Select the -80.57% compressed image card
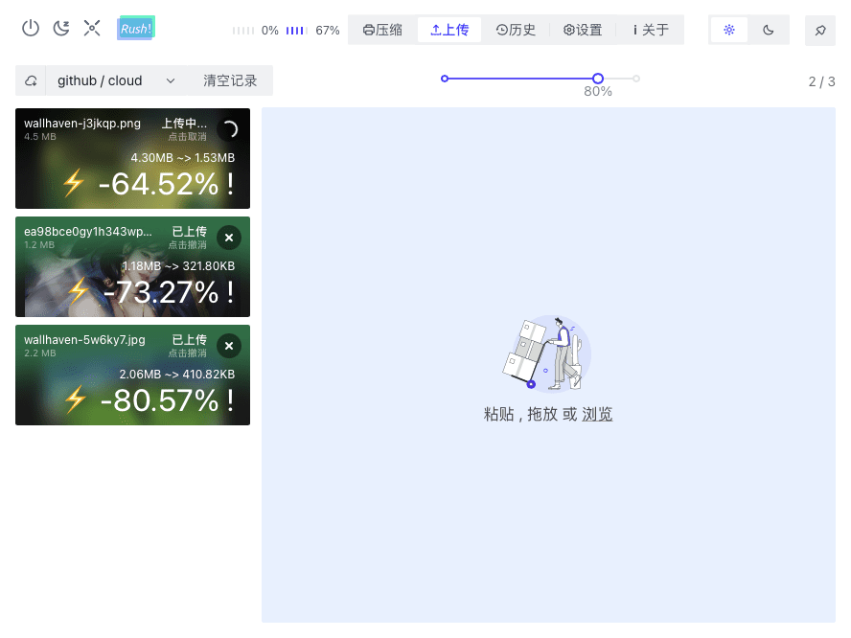851x638 pixels. click(x=132, y=375)
